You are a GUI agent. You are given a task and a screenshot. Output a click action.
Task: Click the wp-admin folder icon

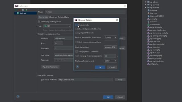point(148,2)
